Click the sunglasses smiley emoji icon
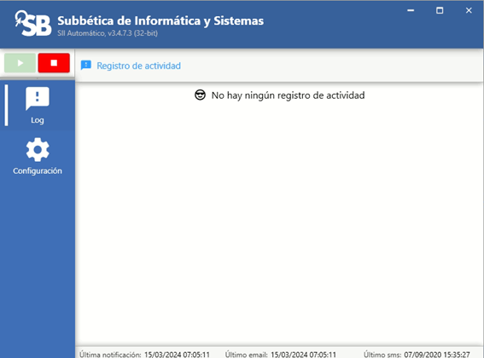 [x=200, y=95]
